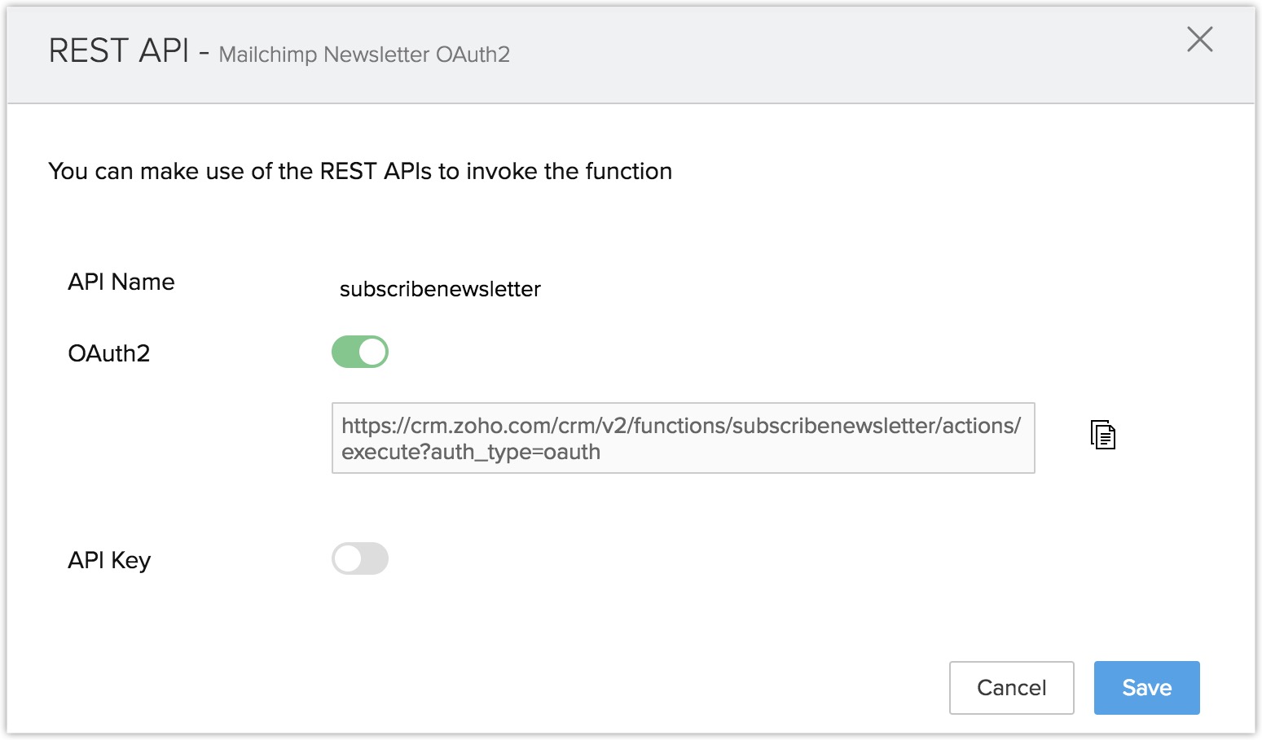Viewport: 1262px width, 740px height.
Task: Close the REST API dialog
Action: (1199, 39)
